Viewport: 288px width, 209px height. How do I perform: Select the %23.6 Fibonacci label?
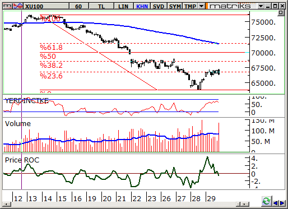pyautogui.click(x=51, y=76)
